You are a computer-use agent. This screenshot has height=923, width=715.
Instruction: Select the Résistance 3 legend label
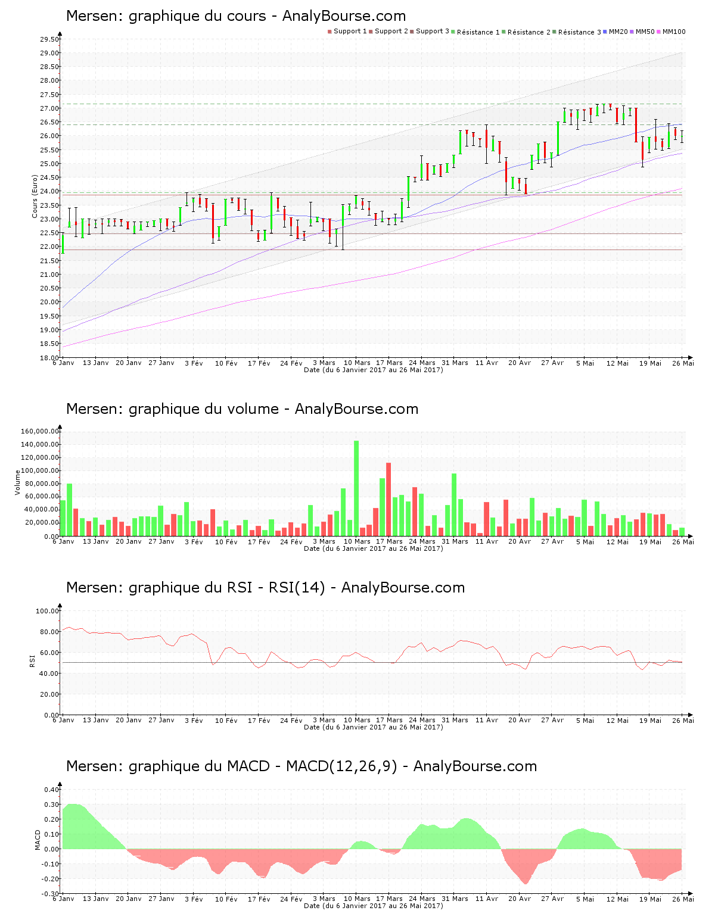(x=580, y=32)
